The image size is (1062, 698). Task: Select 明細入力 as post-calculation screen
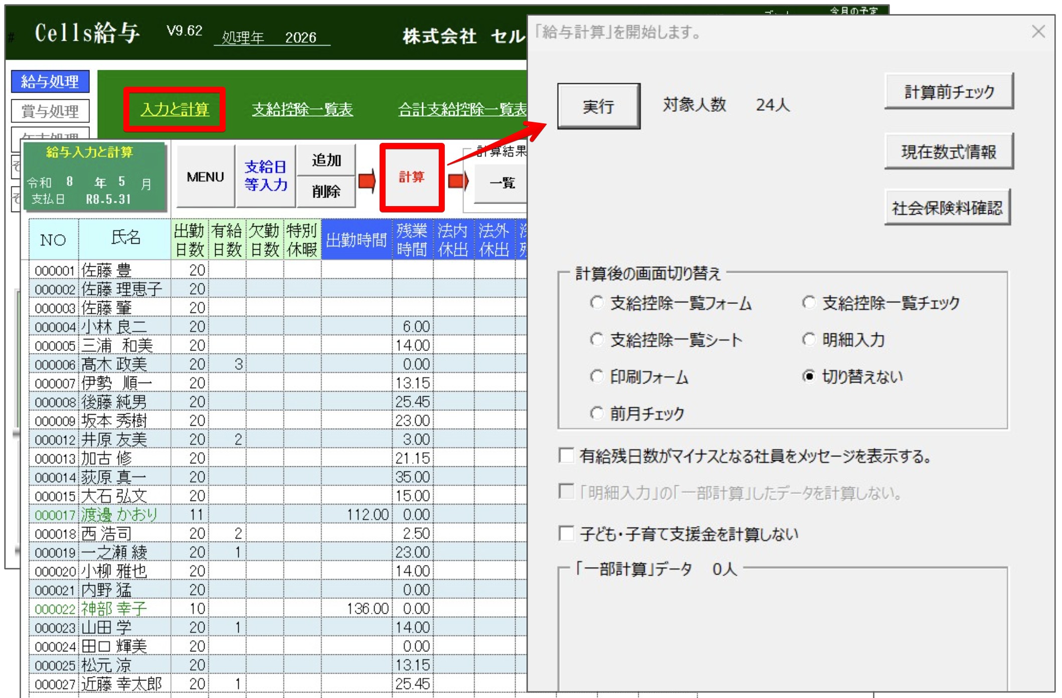pos(808,340)
